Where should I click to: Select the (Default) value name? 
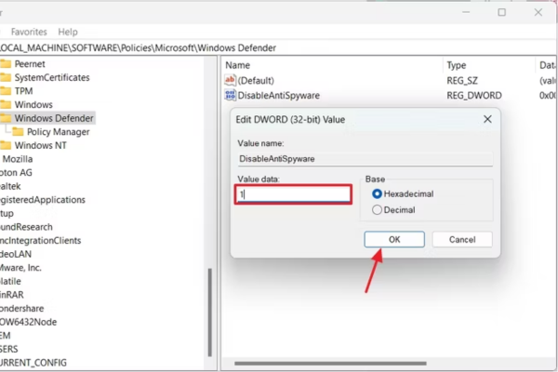click(x=256, y=81)
